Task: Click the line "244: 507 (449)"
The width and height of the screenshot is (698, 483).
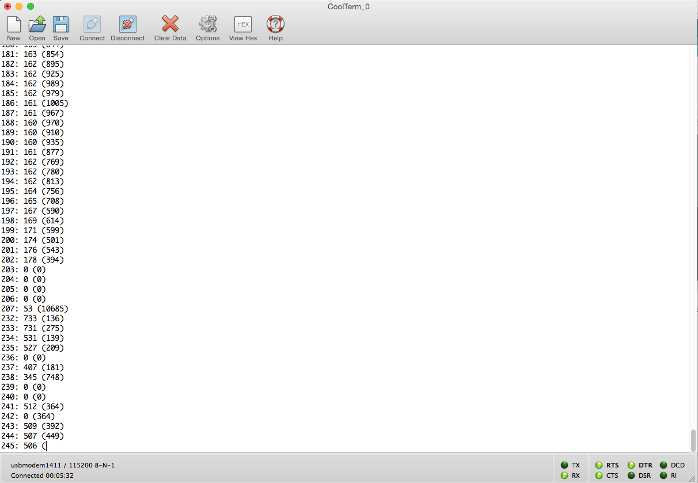Action: [32, 436]
